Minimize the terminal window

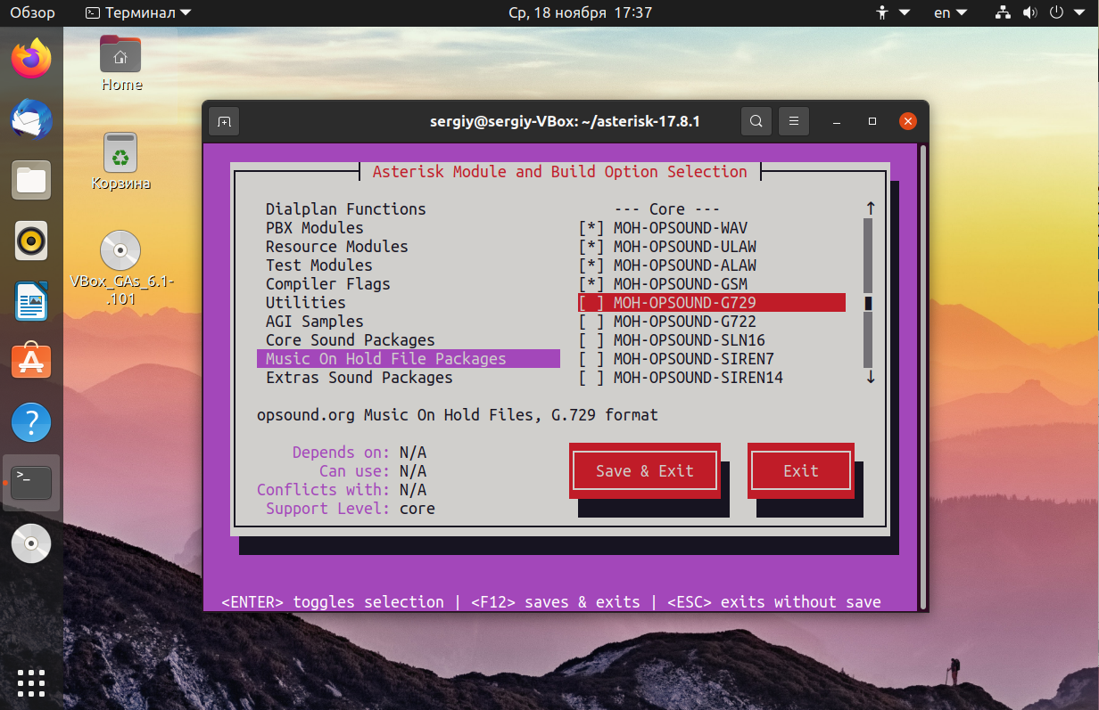tap(837, 121)
